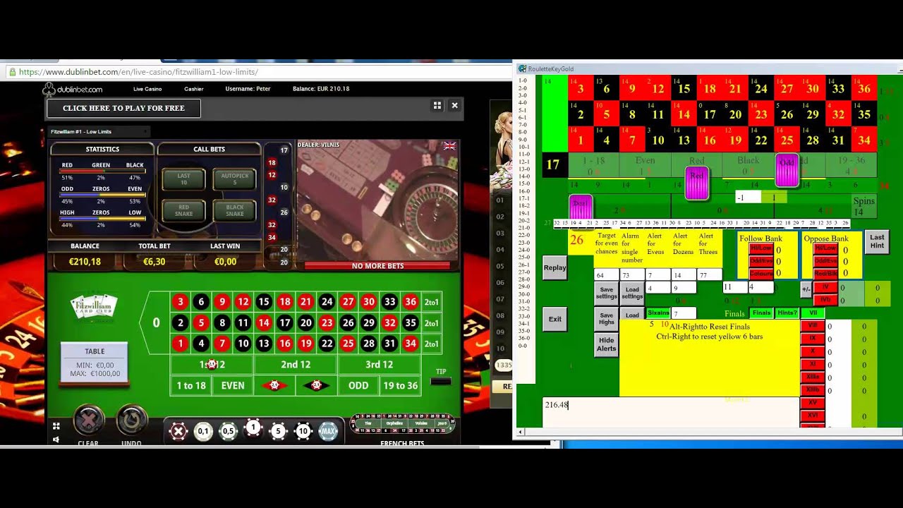Image resolution: width=903 pixels, height=508 pixels.
Task: Open the Fitzwilliam #1 table selector dropdown
Action: tap(98, 132)
